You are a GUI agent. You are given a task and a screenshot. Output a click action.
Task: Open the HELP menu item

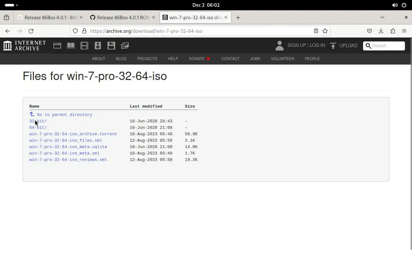click(173, 59)
